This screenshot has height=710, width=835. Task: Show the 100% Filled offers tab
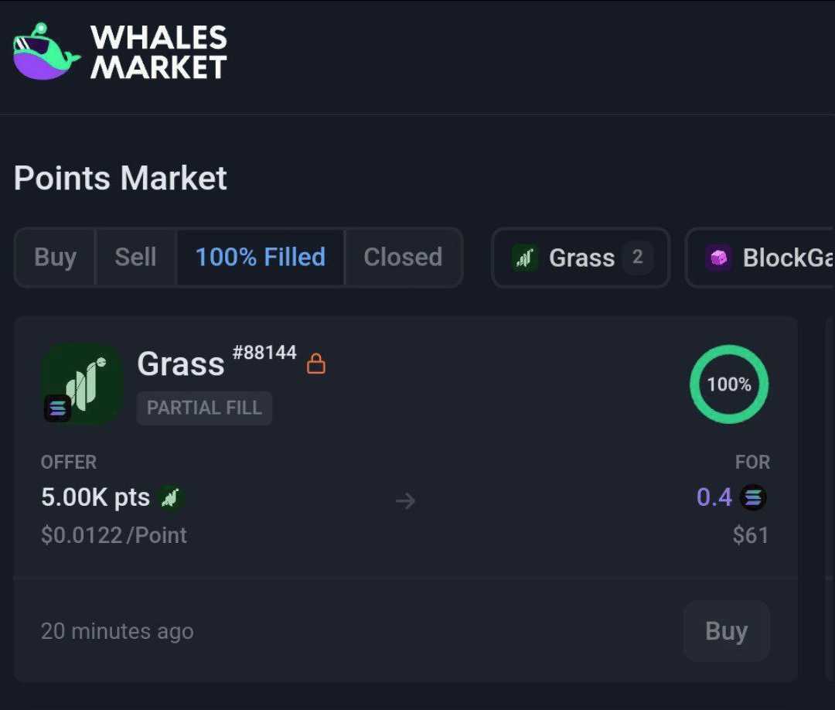260,257
